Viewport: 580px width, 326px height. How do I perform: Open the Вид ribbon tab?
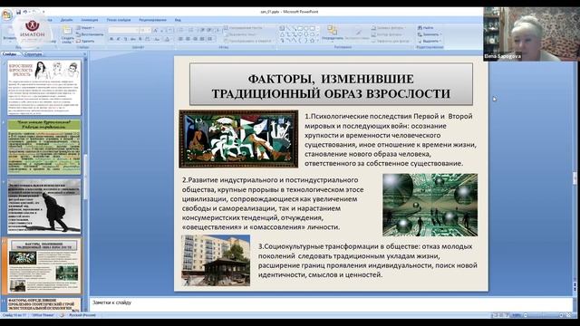[178, 20]
